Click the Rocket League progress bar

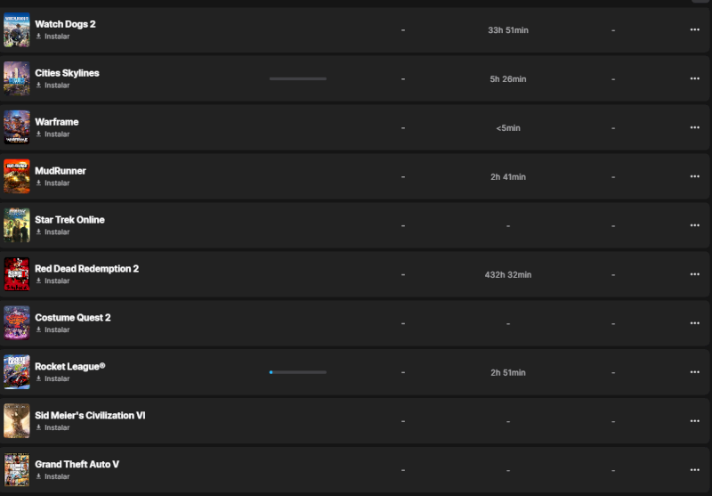(297, 372)
